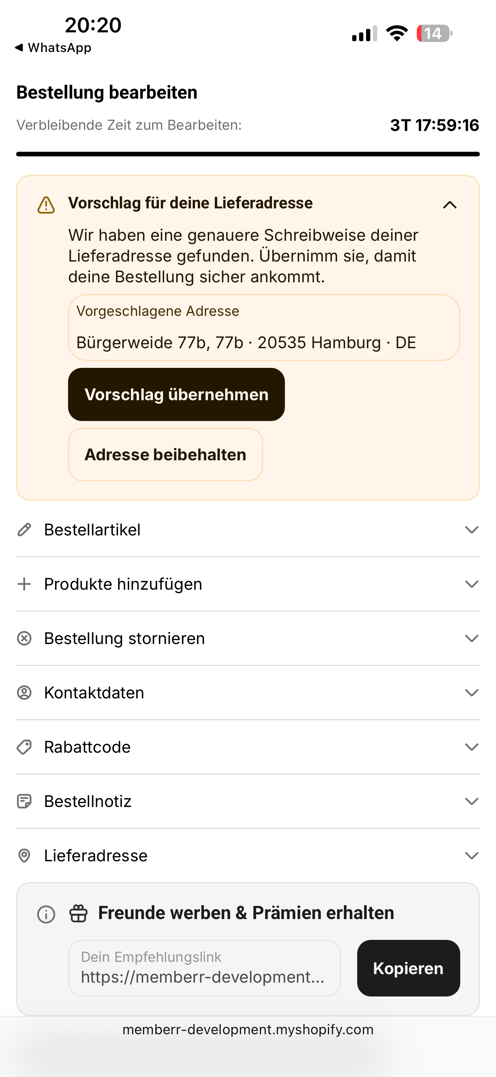The image size is (496, 1077).
Task: Tap the gift icon near Freunde werben
Action: point(78,914)
